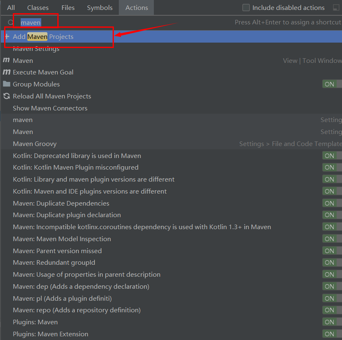Viewport: 342px width, 340px height.
Task: Select Usage of properties in parent description
Action: 171,274
